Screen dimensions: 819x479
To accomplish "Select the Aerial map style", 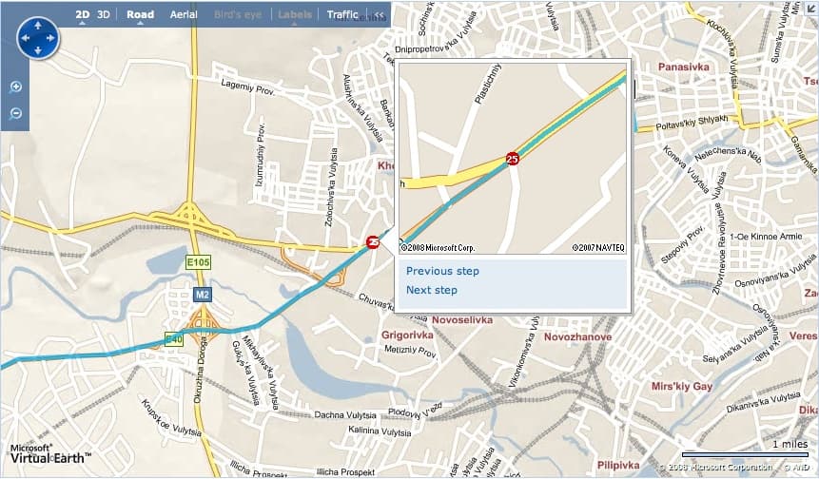I will point(184,14).
